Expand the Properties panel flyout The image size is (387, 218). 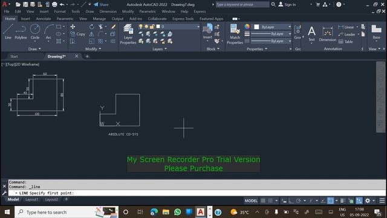coord(257,49)
